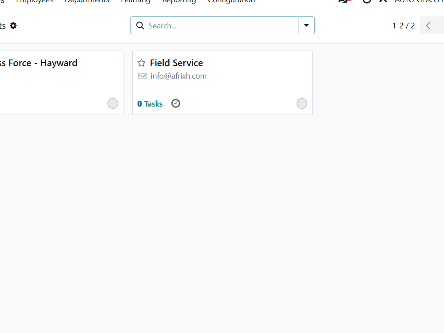Open the clock activities icon on Field Service
The width and height of the screenshot is (444, 333).
pos(175,103)
